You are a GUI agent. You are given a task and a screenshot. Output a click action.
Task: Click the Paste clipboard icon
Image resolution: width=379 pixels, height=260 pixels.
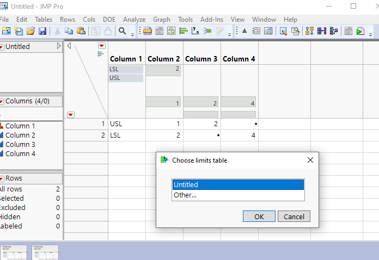(x=81, y=31)
